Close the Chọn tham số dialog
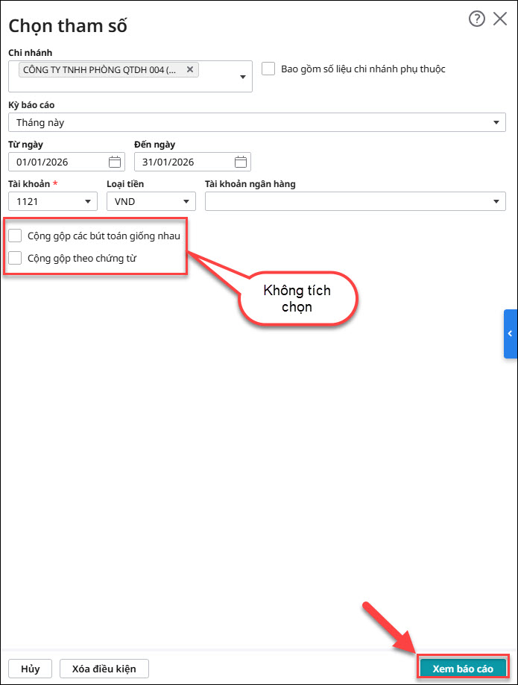 pyautogui.click(x=500, y=19)
